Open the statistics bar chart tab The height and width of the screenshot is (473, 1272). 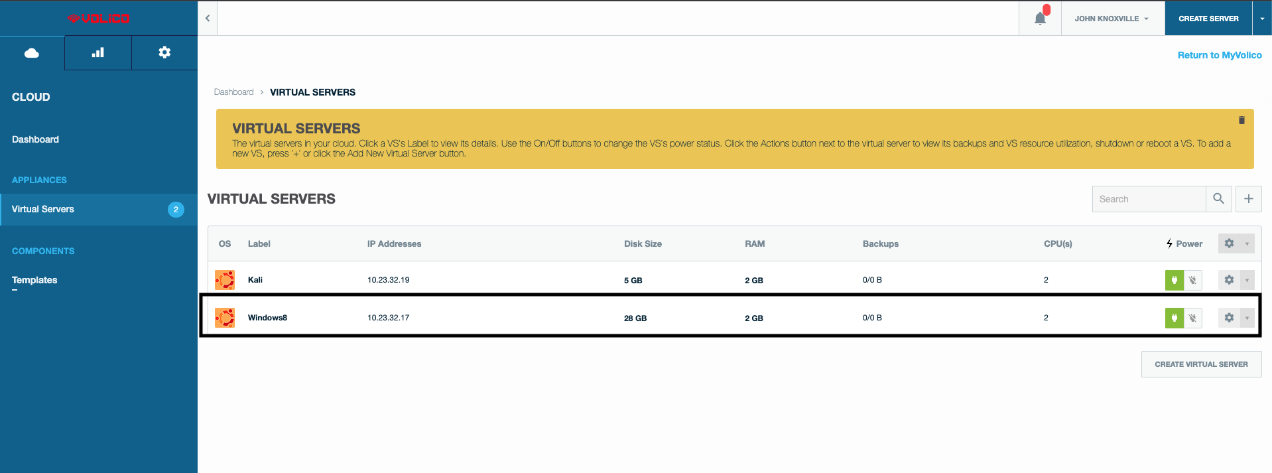(98, 53)
